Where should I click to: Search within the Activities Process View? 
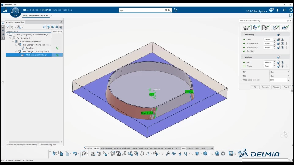coord(44,27)
